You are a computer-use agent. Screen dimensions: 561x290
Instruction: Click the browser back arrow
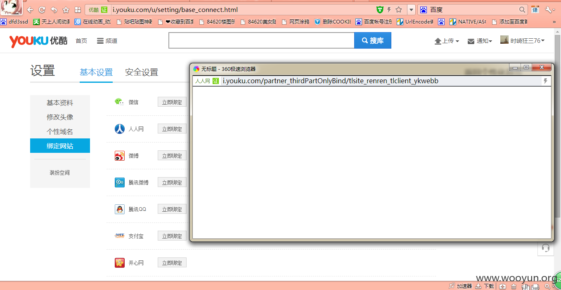coord(30,10)
